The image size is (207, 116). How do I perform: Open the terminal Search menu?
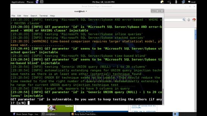pos(34,16)
